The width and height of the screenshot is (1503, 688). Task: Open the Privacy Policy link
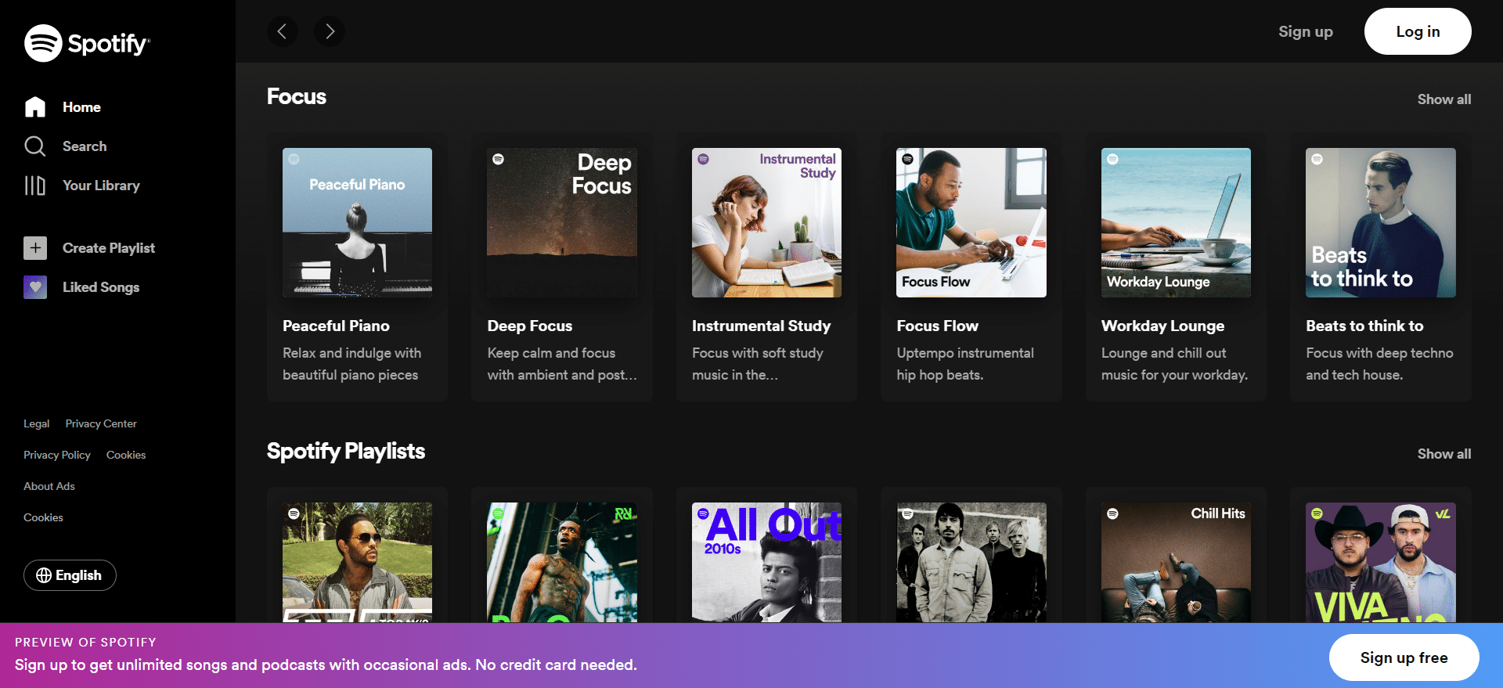pyautogui.click(x=57, y=455)
